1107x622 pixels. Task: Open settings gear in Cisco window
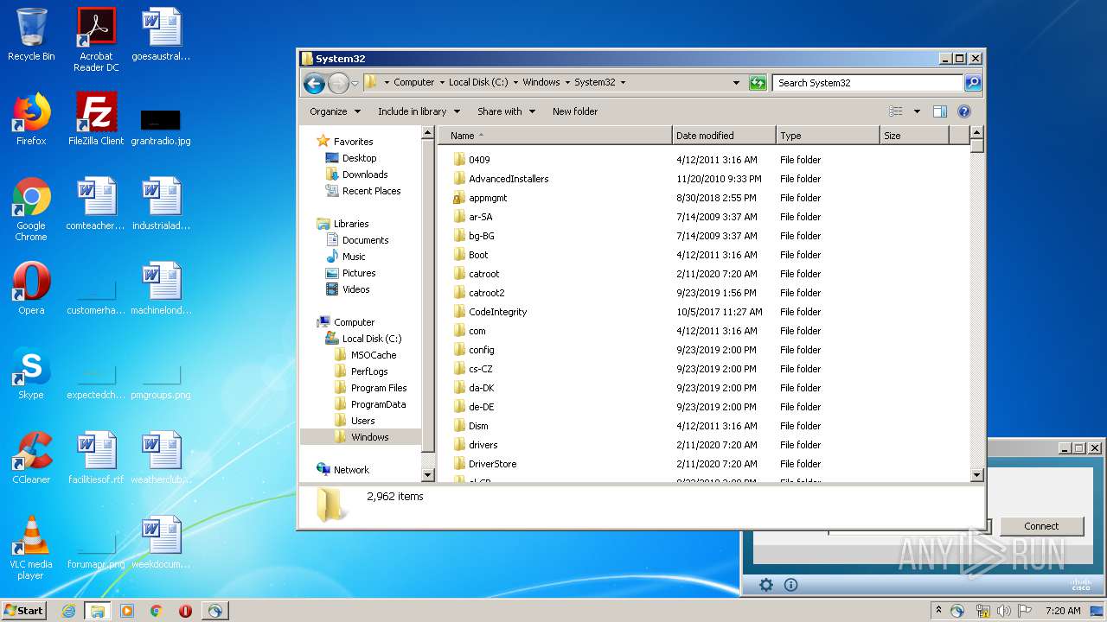765,585
